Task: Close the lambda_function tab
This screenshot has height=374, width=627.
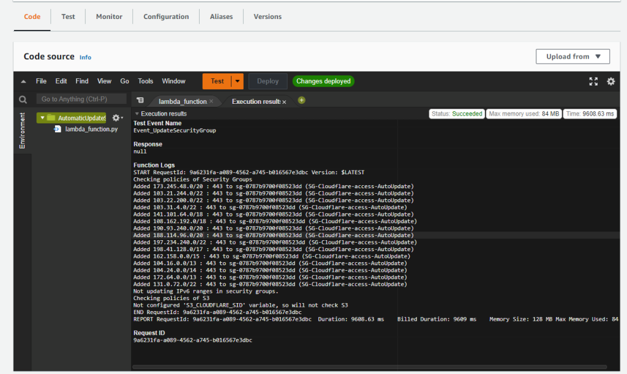Action: [211, 101]
